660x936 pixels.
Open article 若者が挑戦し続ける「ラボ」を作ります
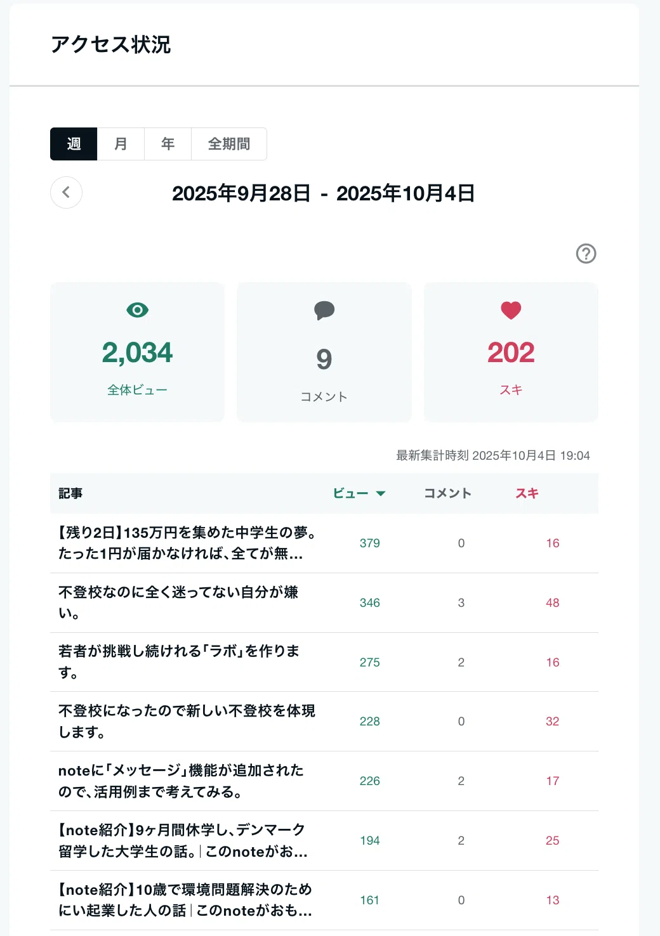(x=179, y=662)
